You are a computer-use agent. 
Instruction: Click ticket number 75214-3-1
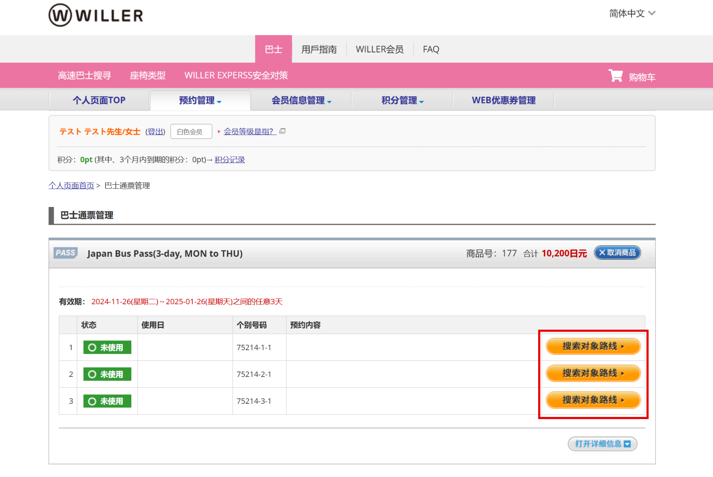tap(254, 401)
